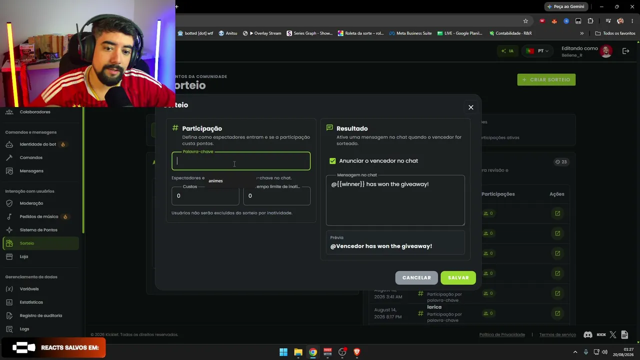Viewport: 640px width, 360px height.
Task: Click the history counter showing 23
Action: 561,162
